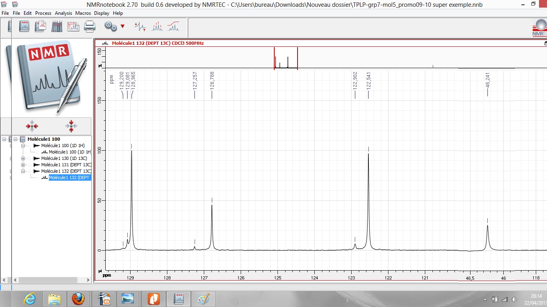Image resolution: width=547 pixels, height=307 pixels.
Task: Expand the Molécule1 131 (DEPT 13C) node
Action: (x=23, y=165)
